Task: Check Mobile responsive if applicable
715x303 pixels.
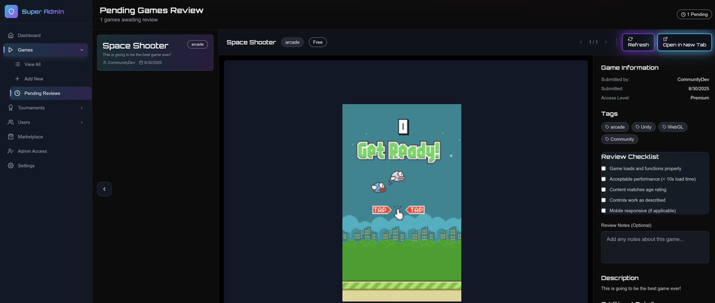Action: point(604,210)
